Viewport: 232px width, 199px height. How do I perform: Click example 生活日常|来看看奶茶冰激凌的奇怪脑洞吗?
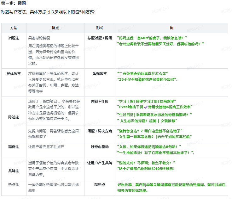154,115
